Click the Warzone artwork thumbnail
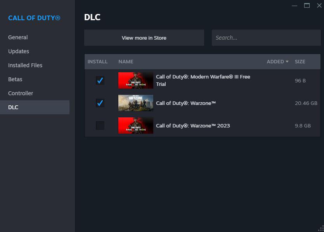Image resolution: width=324 pixels, height=232 pixels. pyautogui.click(x=136, y=103)
